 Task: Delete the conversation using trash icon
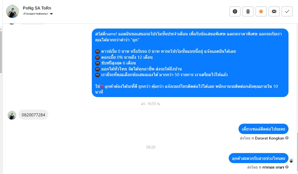248,11
